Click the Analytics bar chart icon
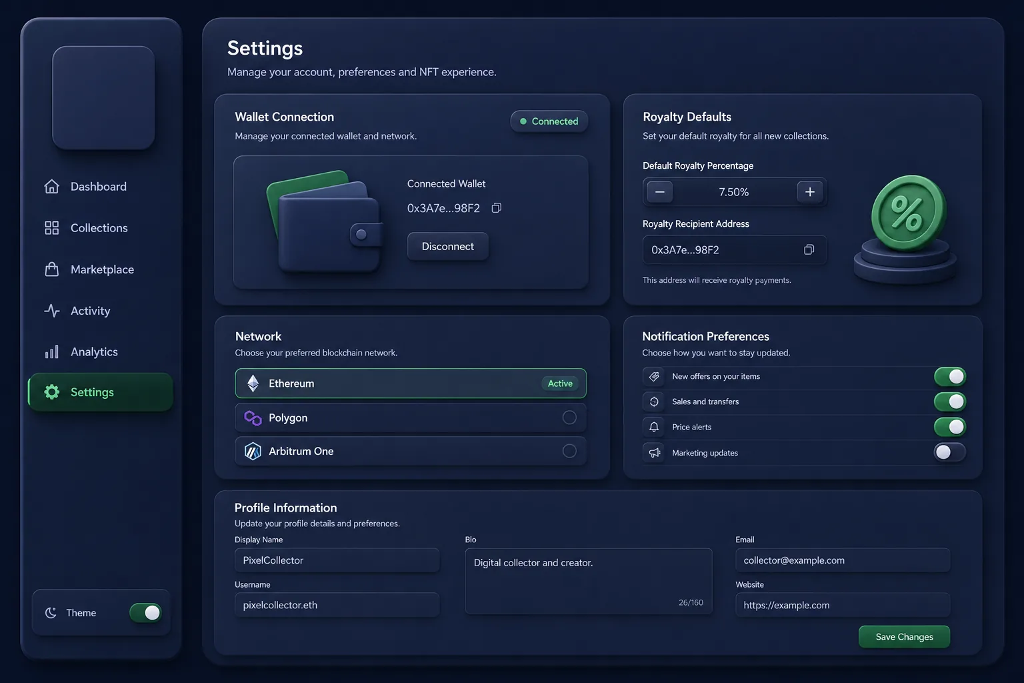The image size is (1024, 683). click(x=52, y=352)
